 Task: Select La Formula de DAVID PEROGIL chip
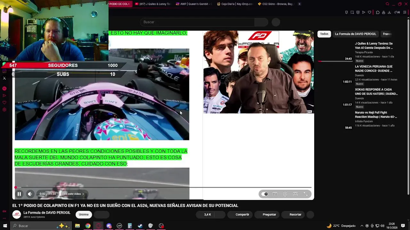coord(356,34)
